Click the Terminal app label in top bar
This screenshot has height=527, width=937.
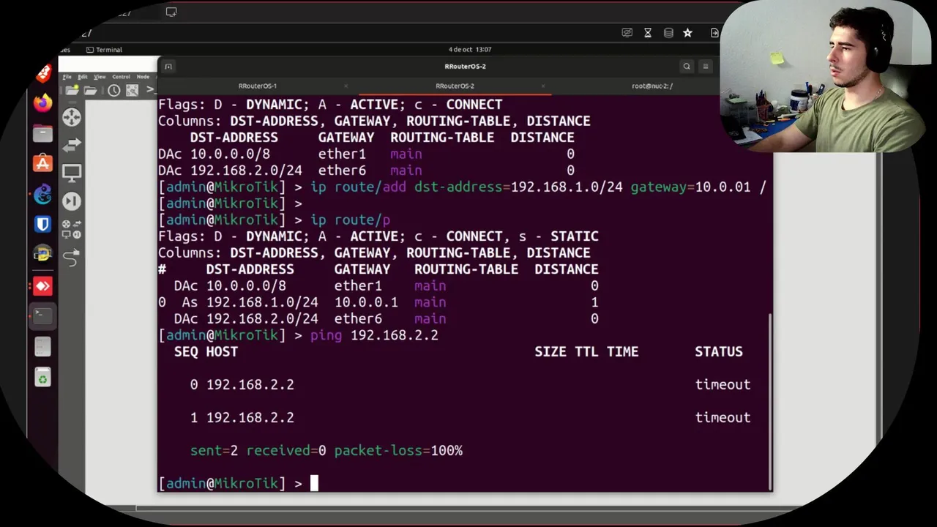104,50
